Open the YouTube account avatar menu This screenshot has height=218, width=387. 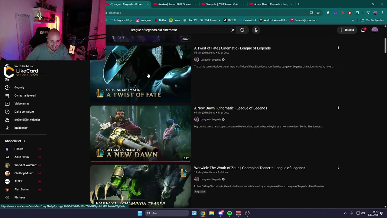[x=375, y=30]
